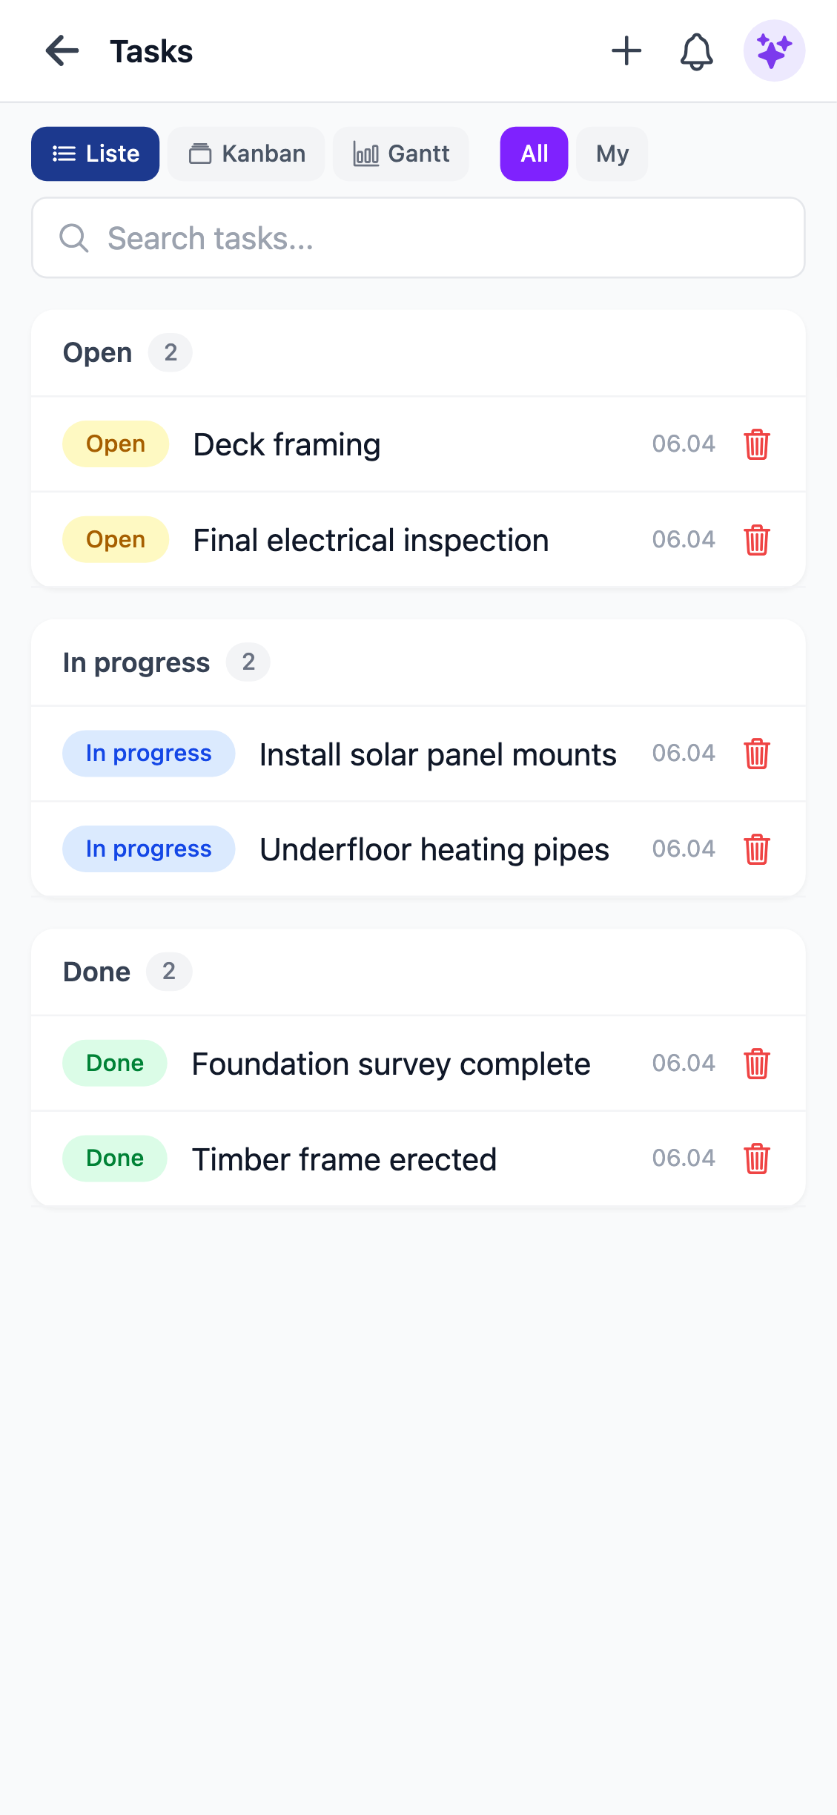The width and height of the screenshot is (837, 1815).
Task: Open the AI sparkles assistant
Action: 774,51
